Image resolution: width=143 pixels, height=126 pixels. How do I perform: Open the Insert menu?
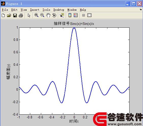tap(35, 10)
